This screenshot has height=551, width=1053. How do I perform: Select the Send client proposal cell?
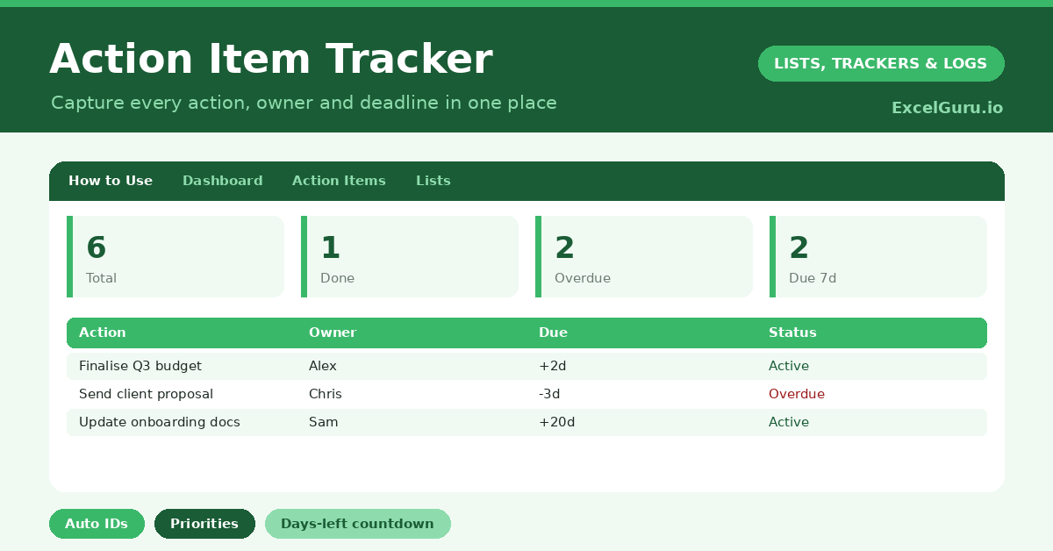(x=146, y=394)
